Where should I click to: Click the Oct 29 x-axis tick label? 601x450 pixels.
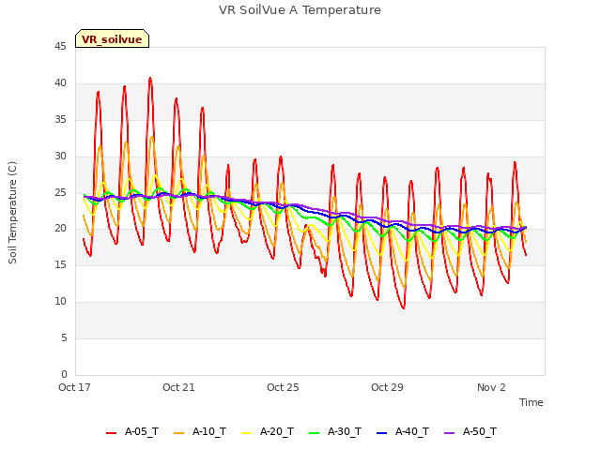coord(387,387)
